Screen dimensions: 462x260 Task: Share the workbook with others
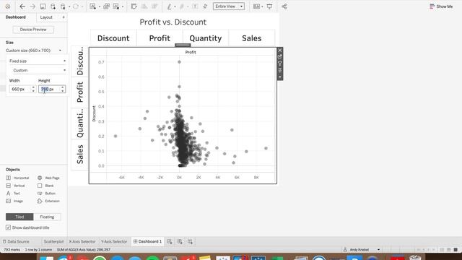[284, 6]
